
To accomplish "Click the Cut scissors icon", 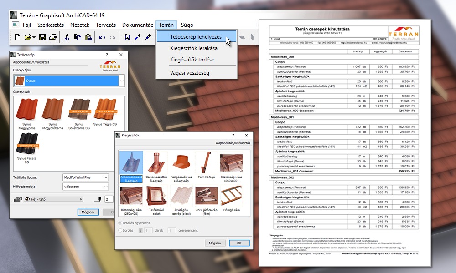I will [x=67, y=37].
